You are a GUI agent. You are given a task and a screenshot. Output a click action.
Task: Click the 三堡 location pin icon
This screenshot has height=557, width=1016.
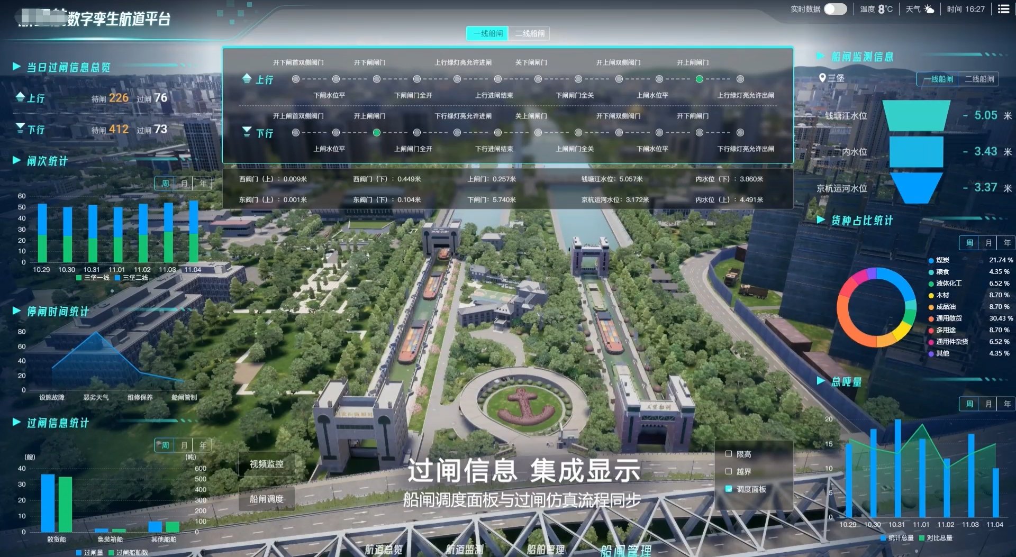tap(822, 78)
